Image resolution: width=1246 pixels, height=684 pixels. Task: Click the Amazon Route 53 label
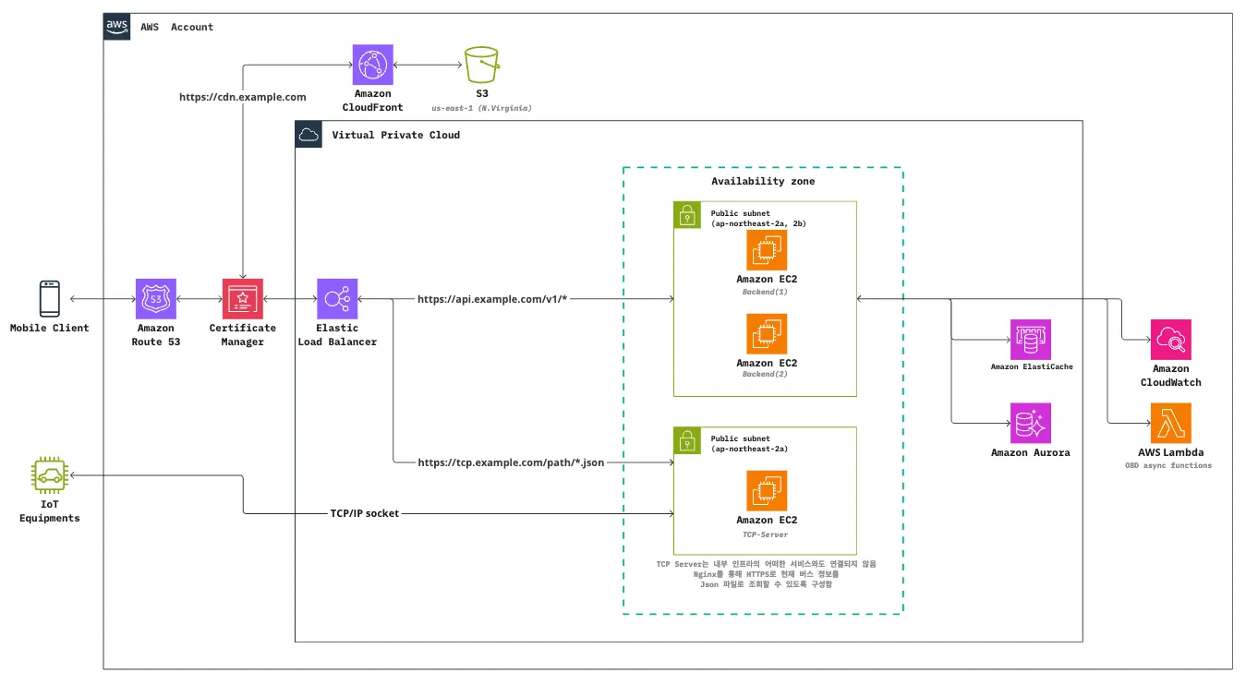pyautogui.click(x=155, y=334)
